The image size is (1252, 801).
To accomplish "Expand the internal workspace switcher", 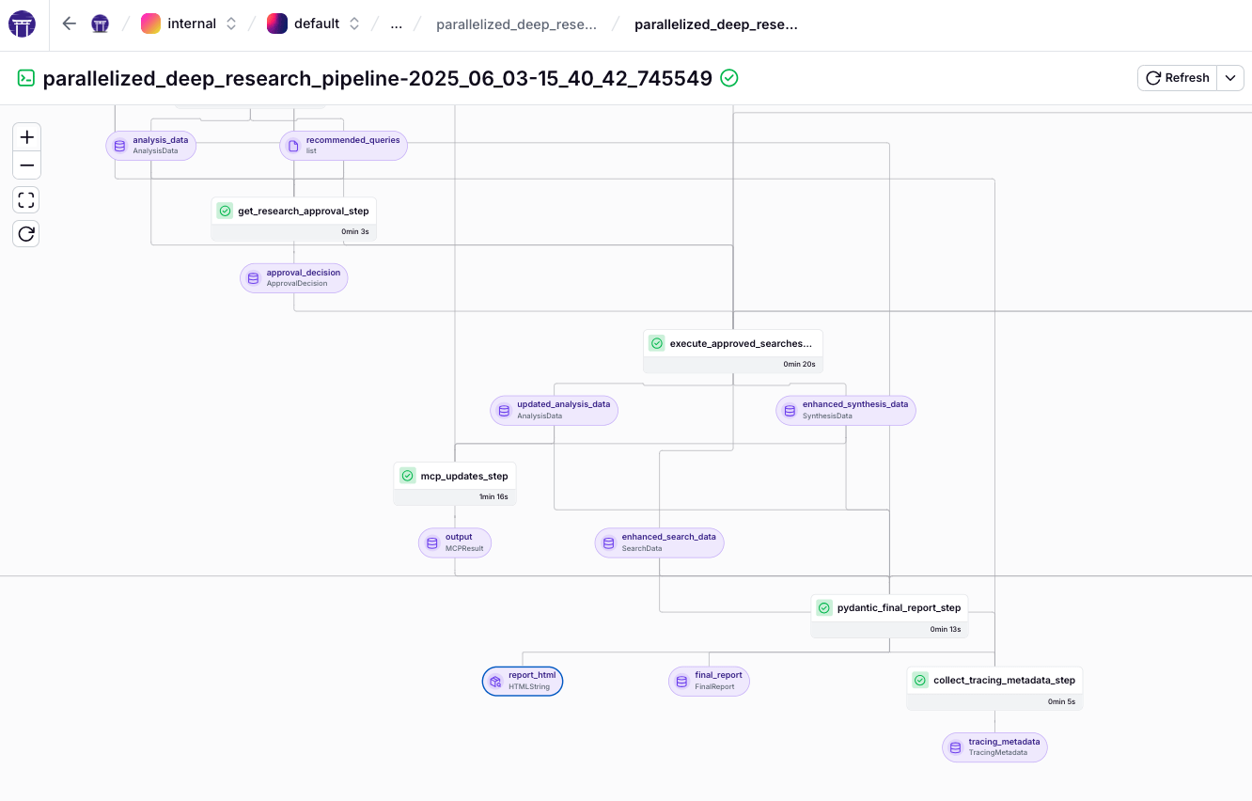I will point(231,24).
